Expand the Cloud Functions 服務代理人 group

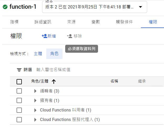pyautogui.click(x=35, y=119)
